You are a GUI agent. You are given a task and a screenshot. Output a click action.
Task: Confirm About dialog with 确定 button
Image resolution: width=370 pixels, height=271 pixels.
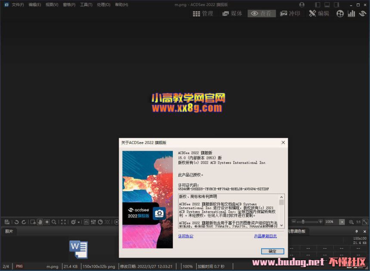pyautogui.click(x=272, y=251)
